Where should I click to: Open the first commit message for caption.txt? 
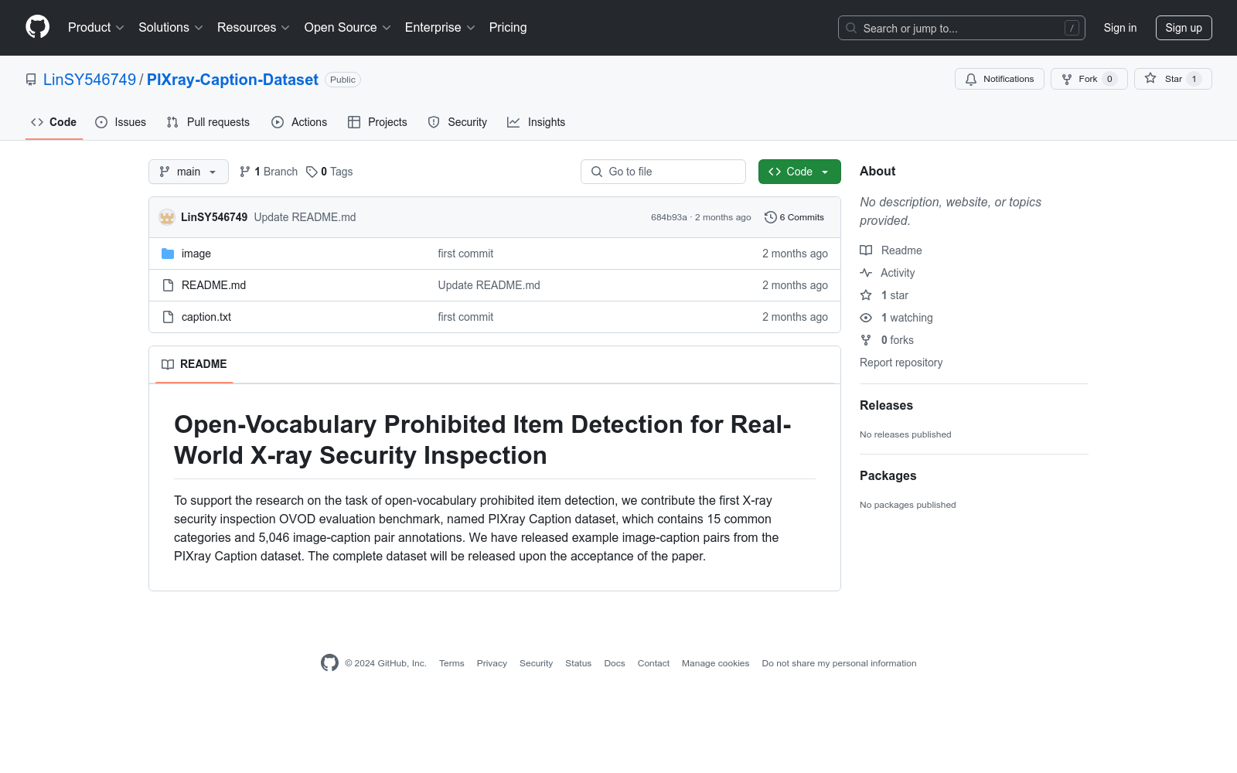pyautogui.click(x=465, y=317)
